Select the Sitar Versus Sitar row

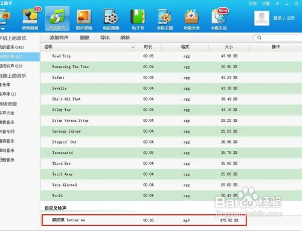coord(171,121)
